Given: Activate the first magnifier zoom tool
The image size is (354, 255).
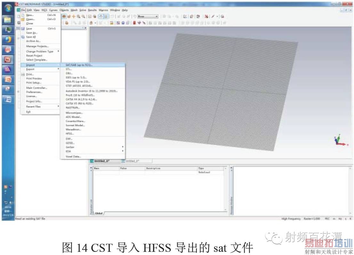Looking at the screenshot, I should [x=78, y=16].
